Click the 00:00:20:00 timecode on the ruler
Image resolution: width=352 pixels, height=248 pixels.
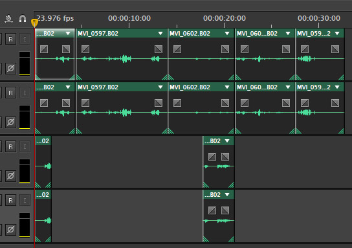pos(225,18)
